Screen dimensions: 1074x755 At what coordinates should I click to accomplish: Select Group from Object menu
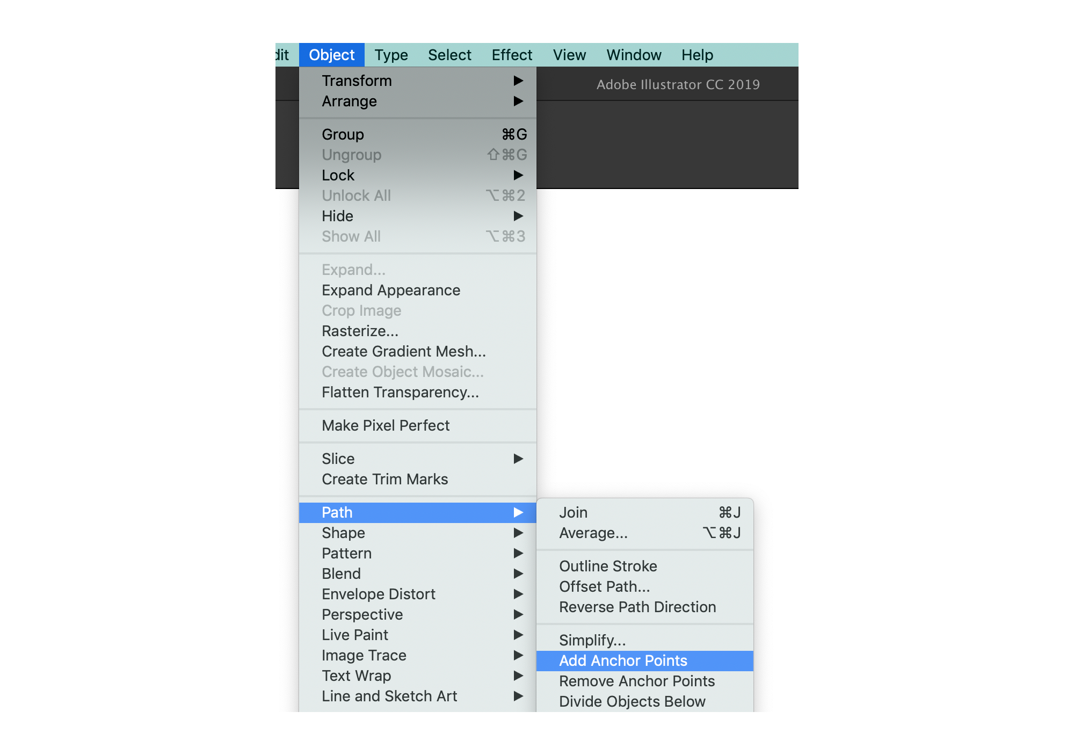[343, 134]
